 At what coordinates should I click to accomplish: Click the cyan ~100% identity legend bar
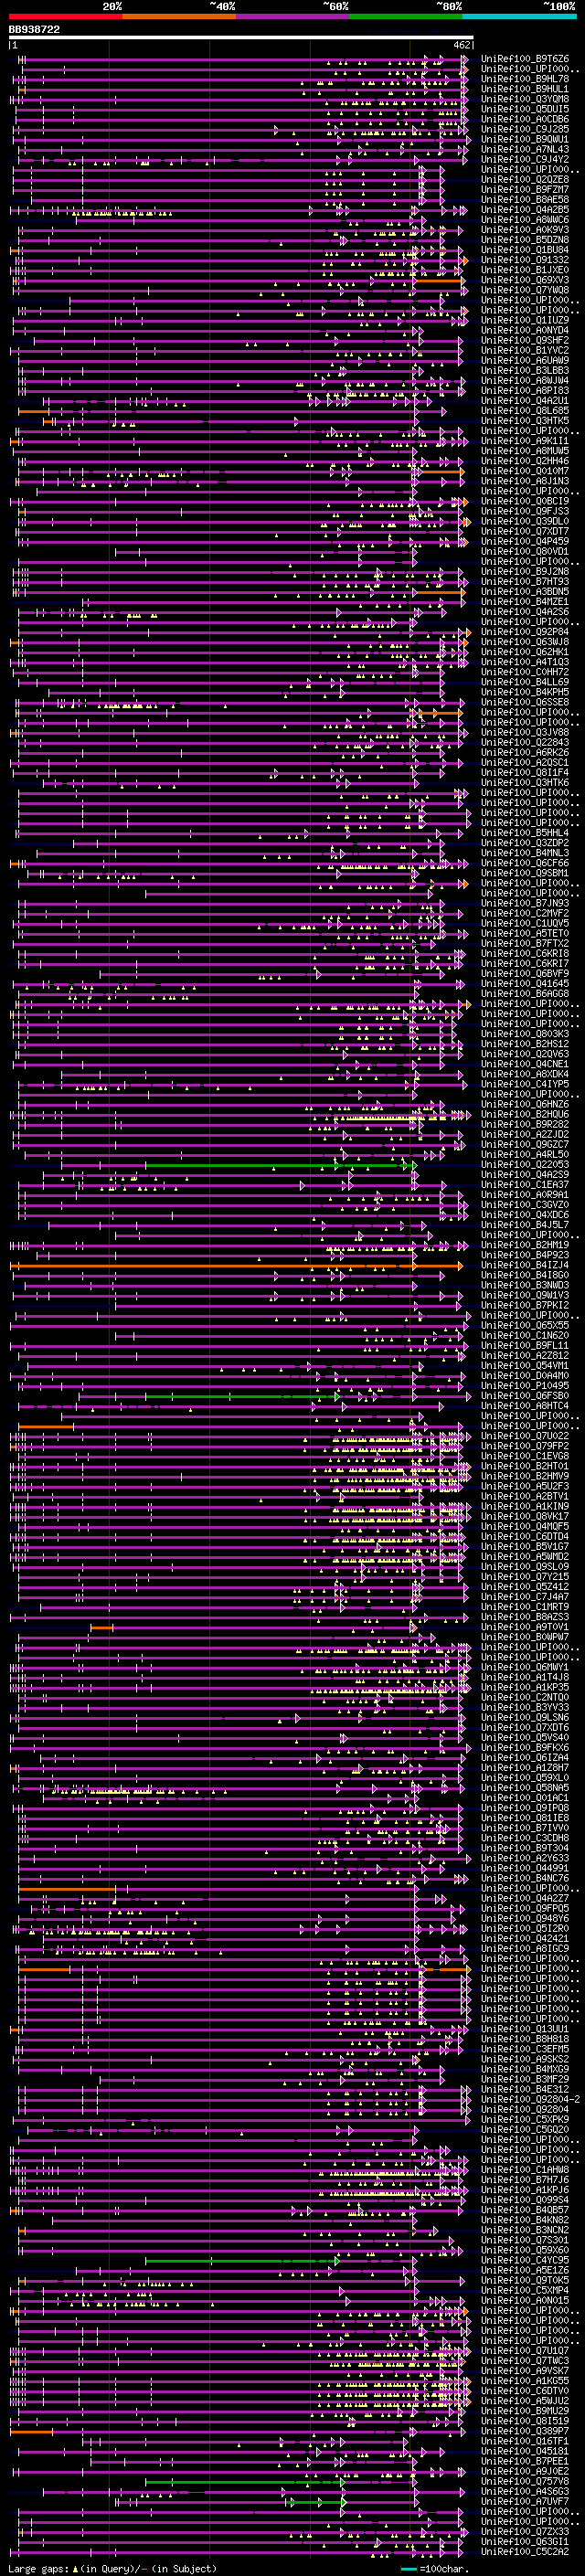[519, 16]
